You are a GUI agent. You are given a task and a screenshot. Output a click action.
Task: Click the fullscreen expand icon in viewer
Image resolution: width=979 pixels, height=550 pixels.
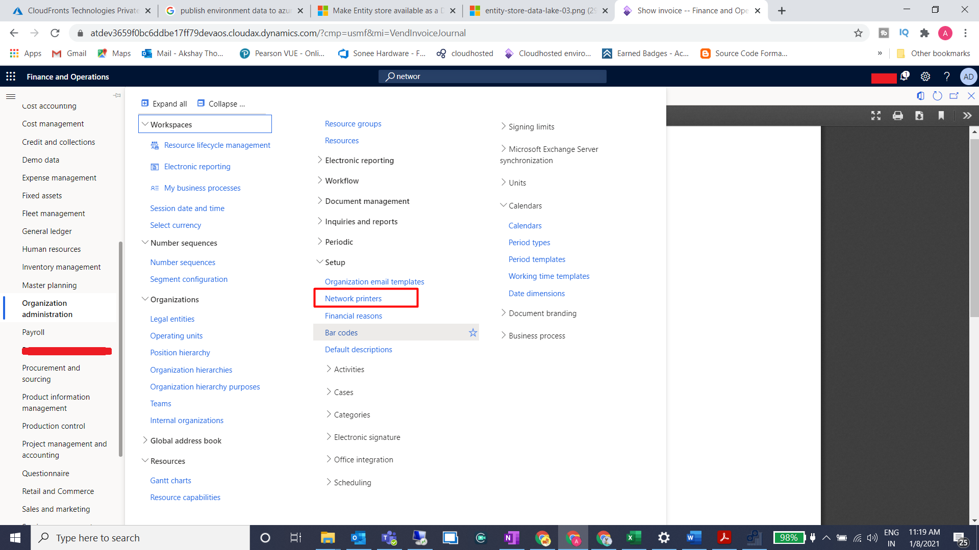(x=875, y=116)
